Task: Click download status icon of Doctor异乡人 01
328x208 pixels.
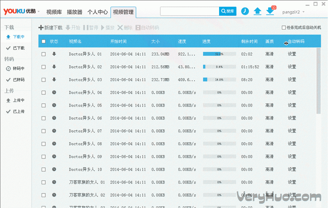Action: pyautogui.click(x=54, y=54)
